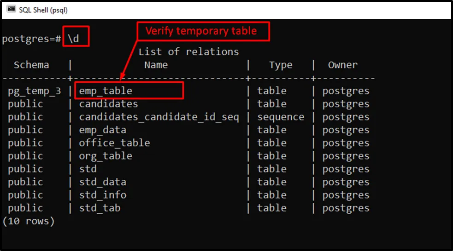453x251 pixels.
Task: Click the postgres=# prompt text
Action: point(31,39)
